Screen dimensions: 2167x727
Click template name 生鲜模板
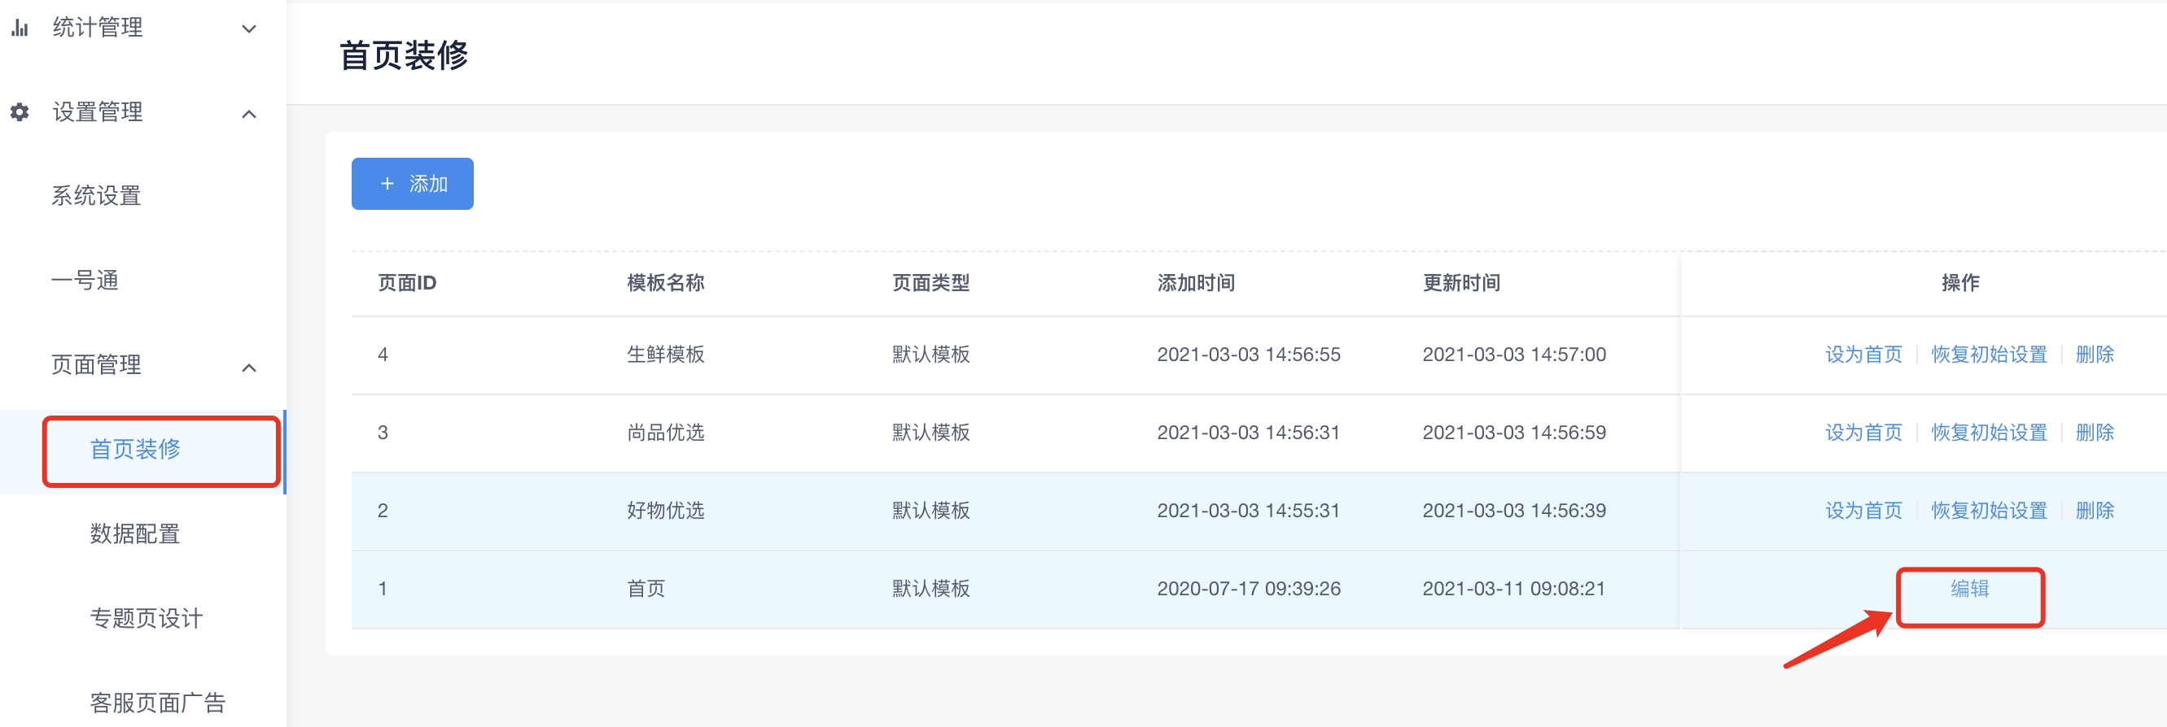point(665,355)
